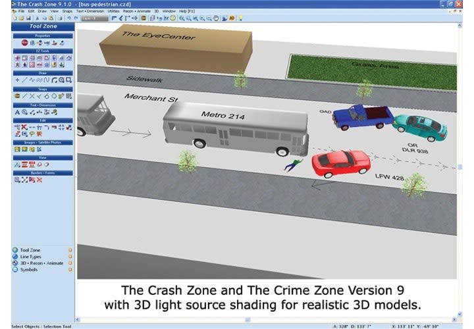Click the Snaps section header
This screenshot has height=329, width=474.
tap(43, 89)
